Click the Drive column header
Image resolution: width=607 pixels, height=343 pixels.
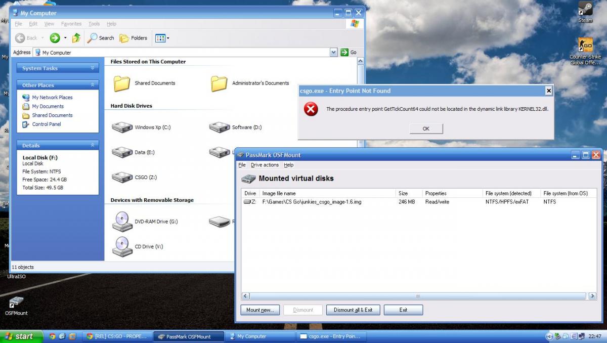pyautogui.click(x=250, y=193)
